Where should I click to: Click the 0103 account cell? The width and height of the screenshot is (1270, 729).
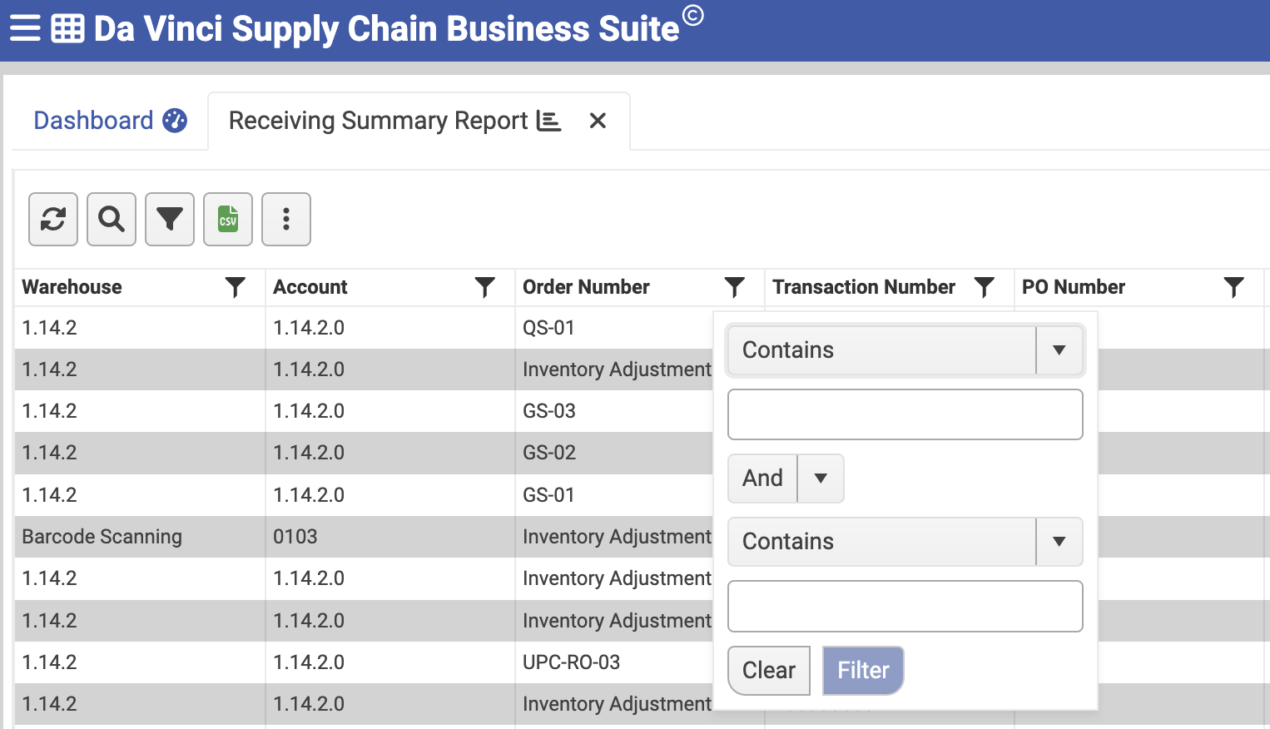coord(295,537)
